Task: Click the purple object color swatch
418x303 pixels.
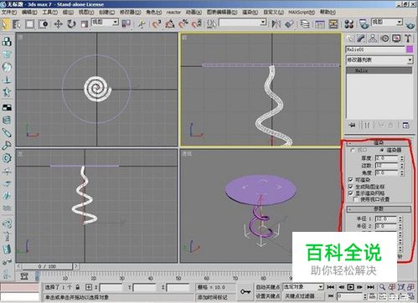Action: click(x=410, y=49)
